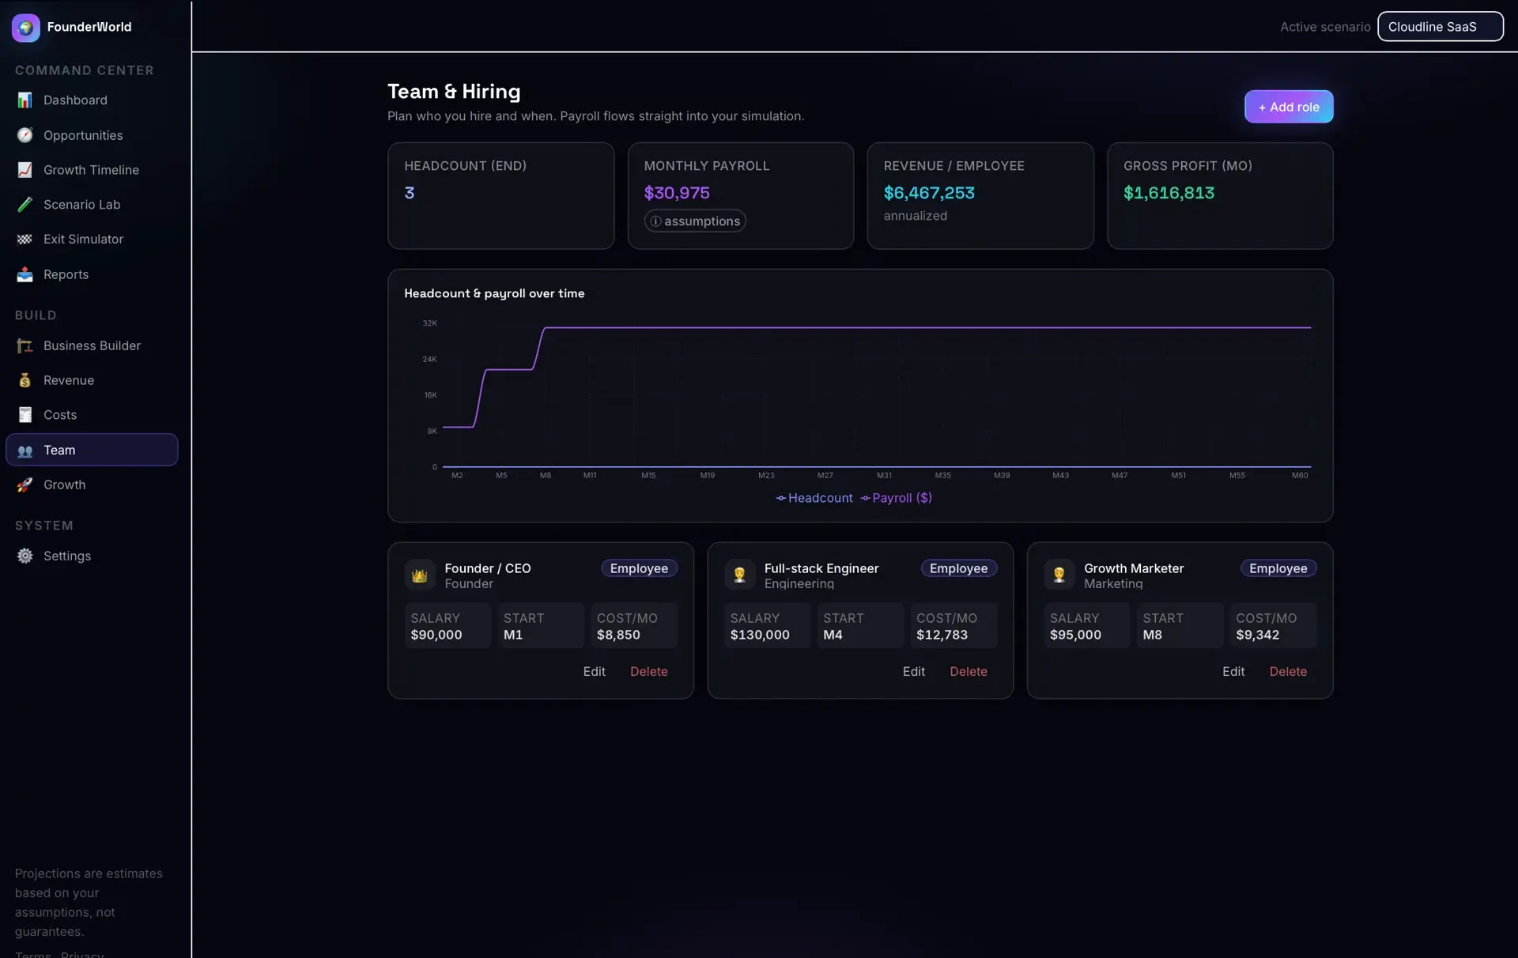Click the M60 axis label on chart
The width and height of the screenshot is (1518, 958).
tap(1300, 476)
